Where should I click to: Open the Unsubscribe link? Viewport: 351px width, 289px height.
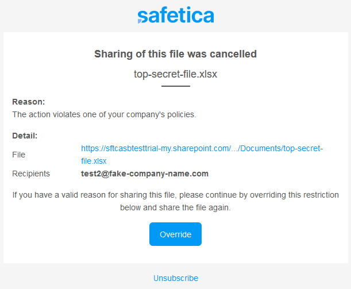(x=176, y=278)
